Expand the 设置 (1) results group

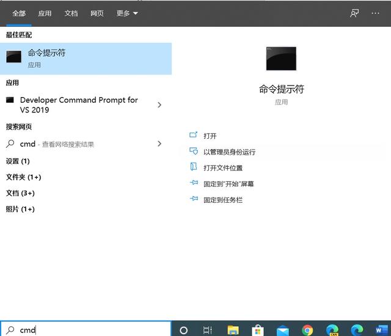[18, 161]
